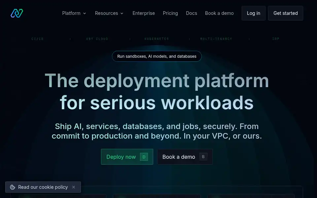Click the Log in button
Image resolution: width=317 pixels, height=198 pixels.
[254, 13]
